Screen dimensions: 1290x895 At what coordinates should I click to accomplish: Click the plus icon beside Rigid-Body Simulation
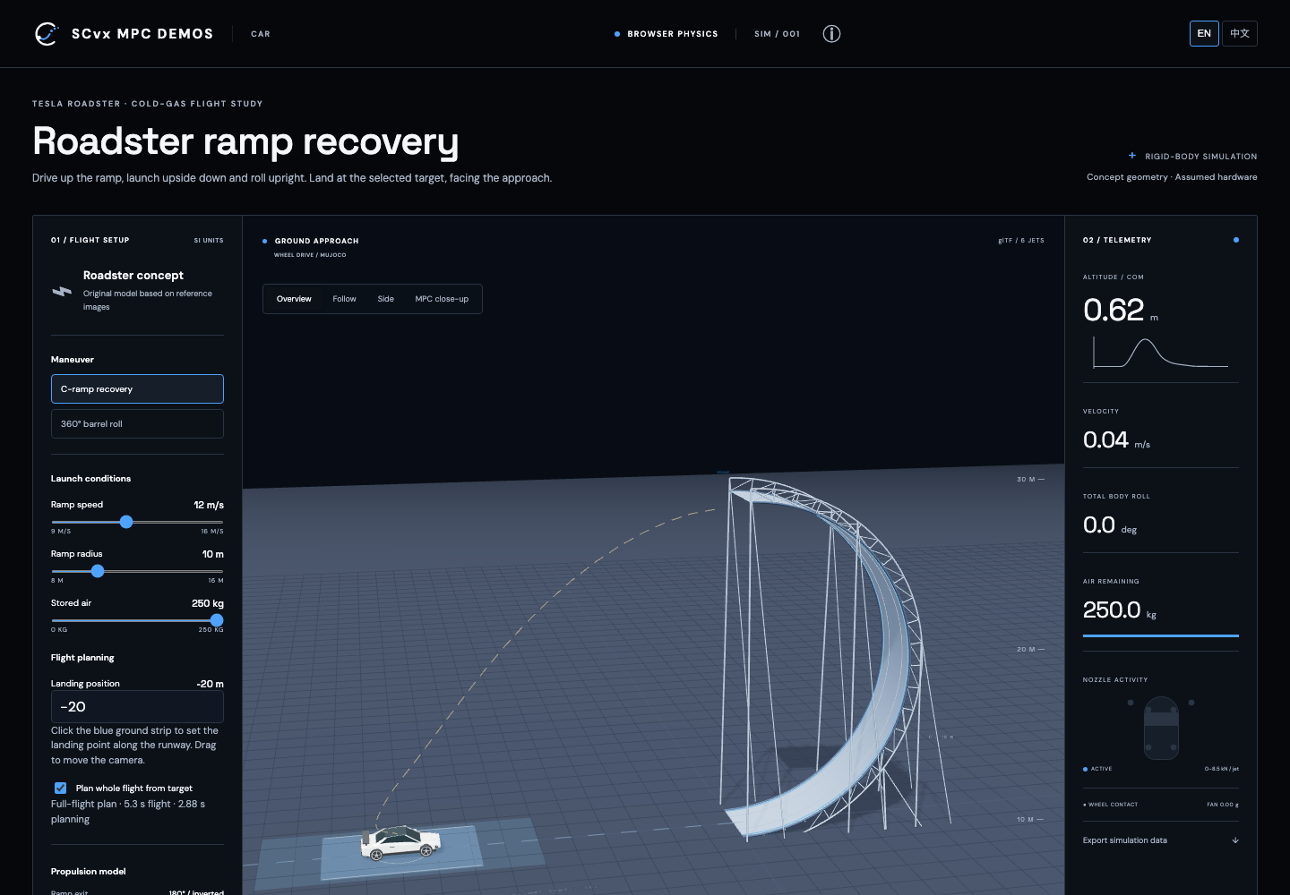(1132, 156)
